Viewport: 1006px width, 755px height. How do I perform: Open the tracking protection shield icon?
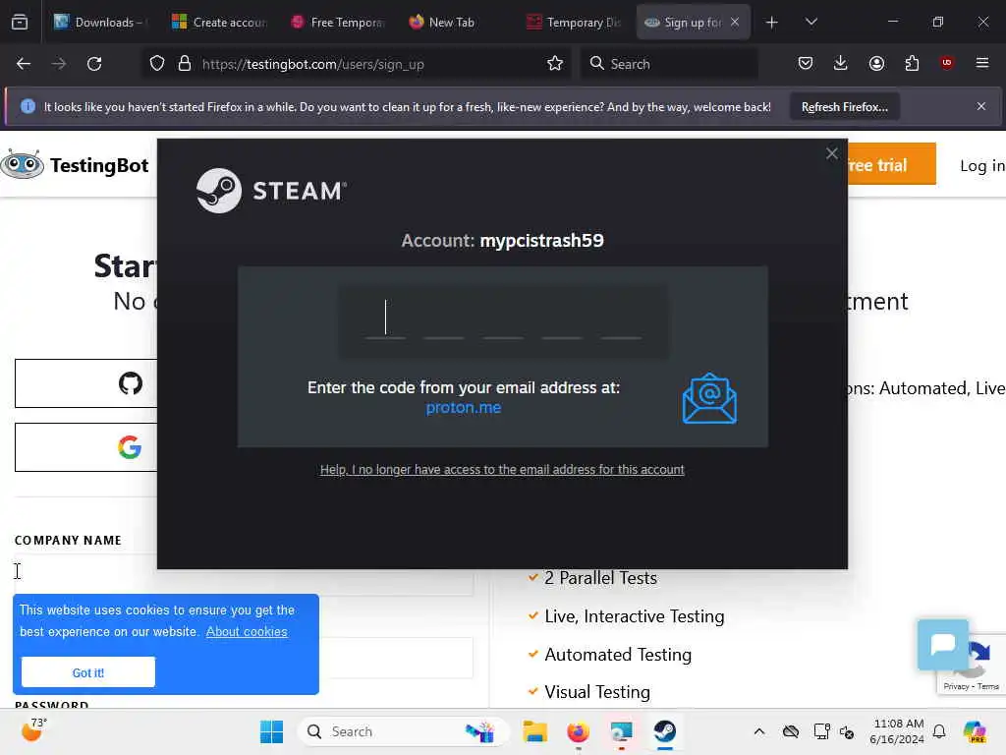(x=157, y=64)
